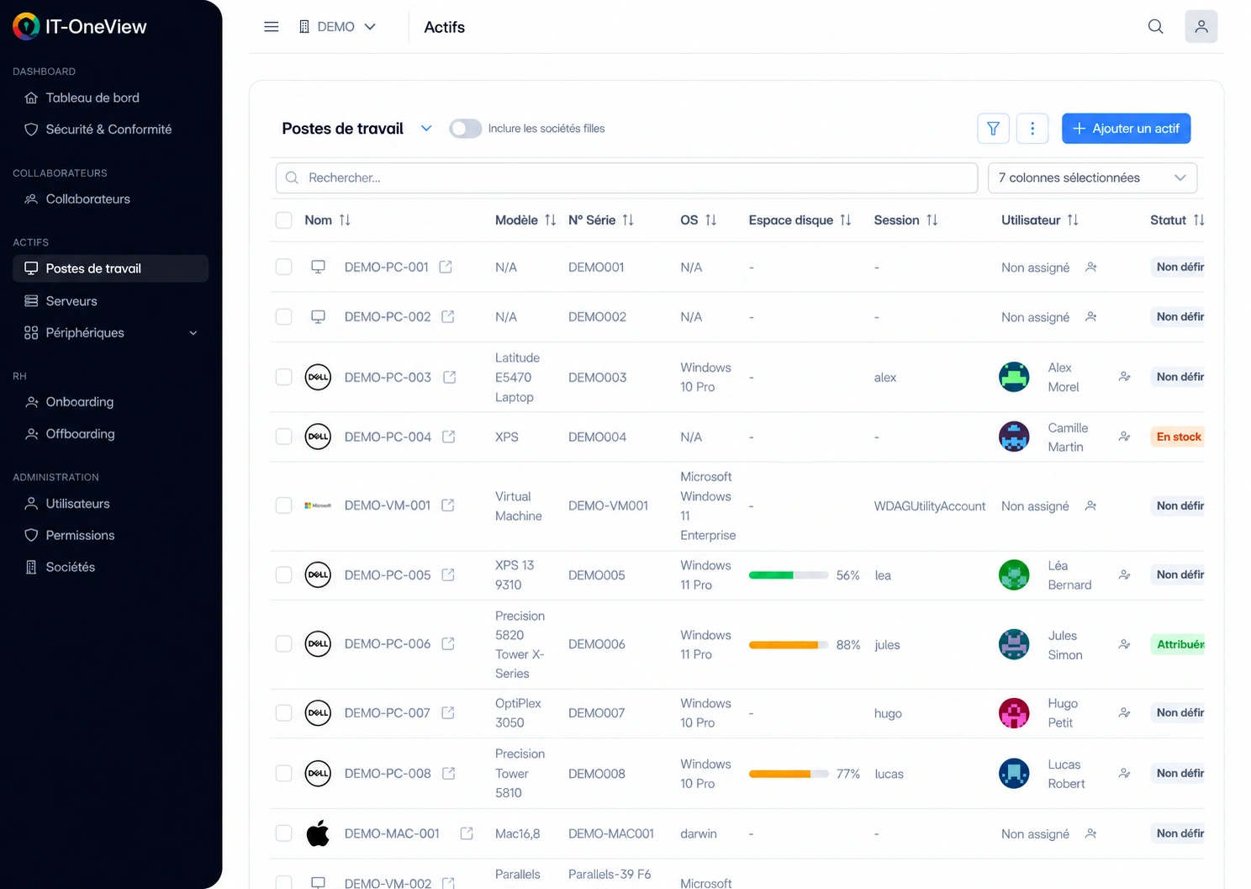The height and width of the screenshot is (889, 1251).
Task: Click Hugo Petit's avatar
Action: (x=1014, y=713)
